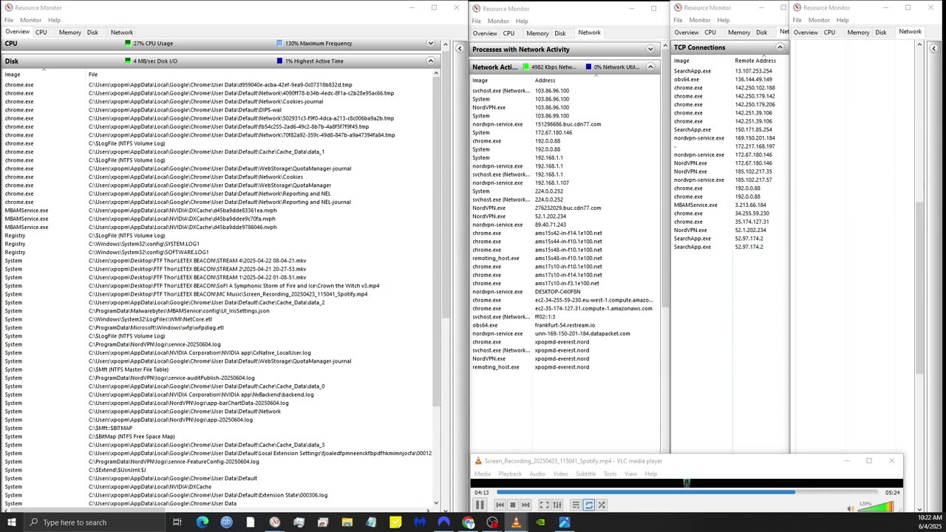Open File Explorer from the taskbar
Screen dimensions: 946x532
(347, 522)
